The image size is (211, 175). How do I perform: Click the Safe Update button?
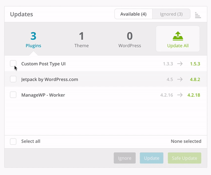[x=185, y=158]
